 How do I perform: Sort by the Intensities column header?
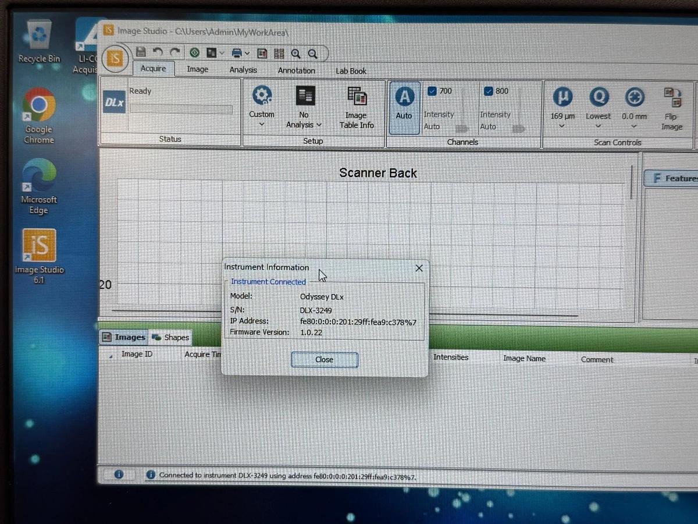point(451,357)
